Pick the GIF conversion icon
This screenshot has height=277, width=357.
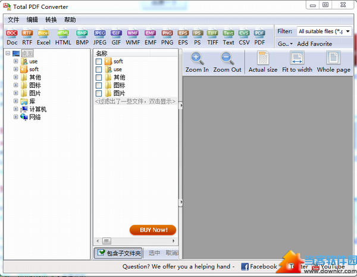[x=116, y=38]
